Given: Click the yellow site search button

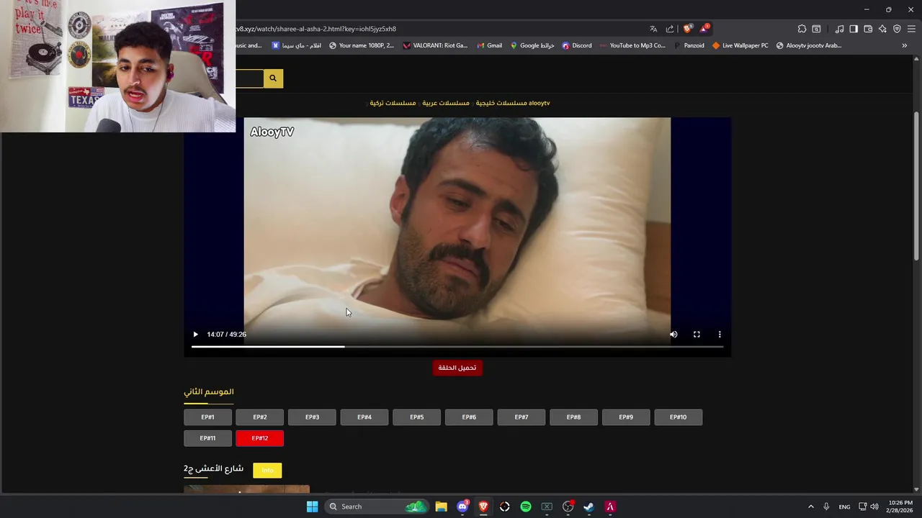Looking at the screenshot, I should (x=273, y=78).
